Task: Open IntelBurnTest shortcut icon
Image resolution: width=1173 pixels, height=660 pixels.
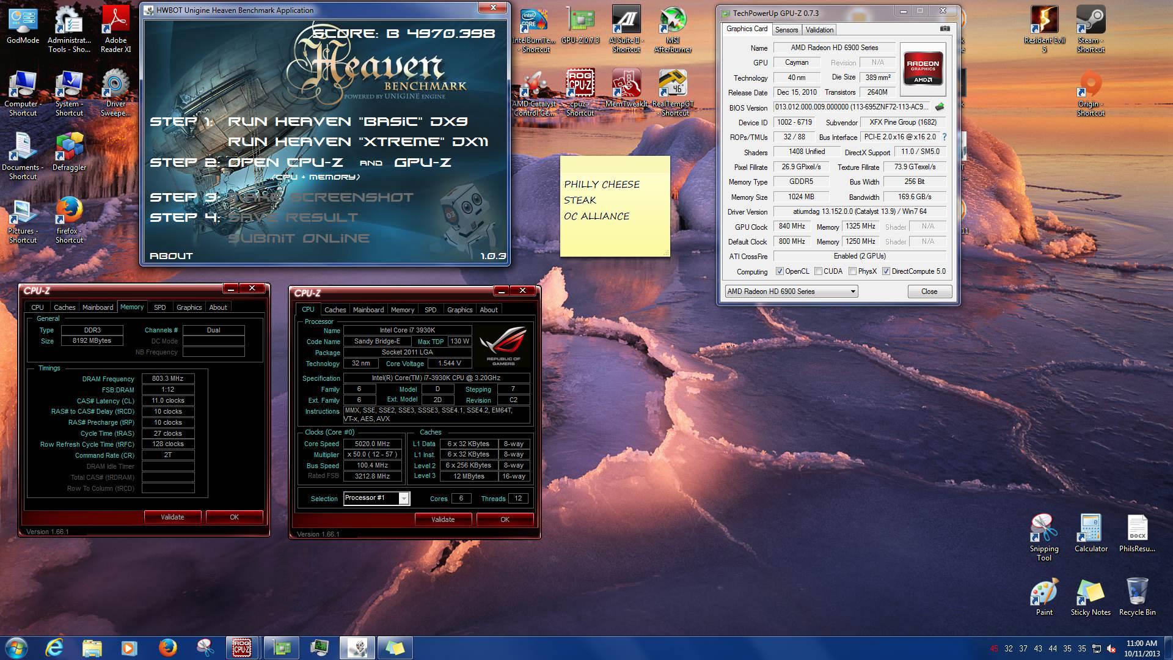Action: 535,29
